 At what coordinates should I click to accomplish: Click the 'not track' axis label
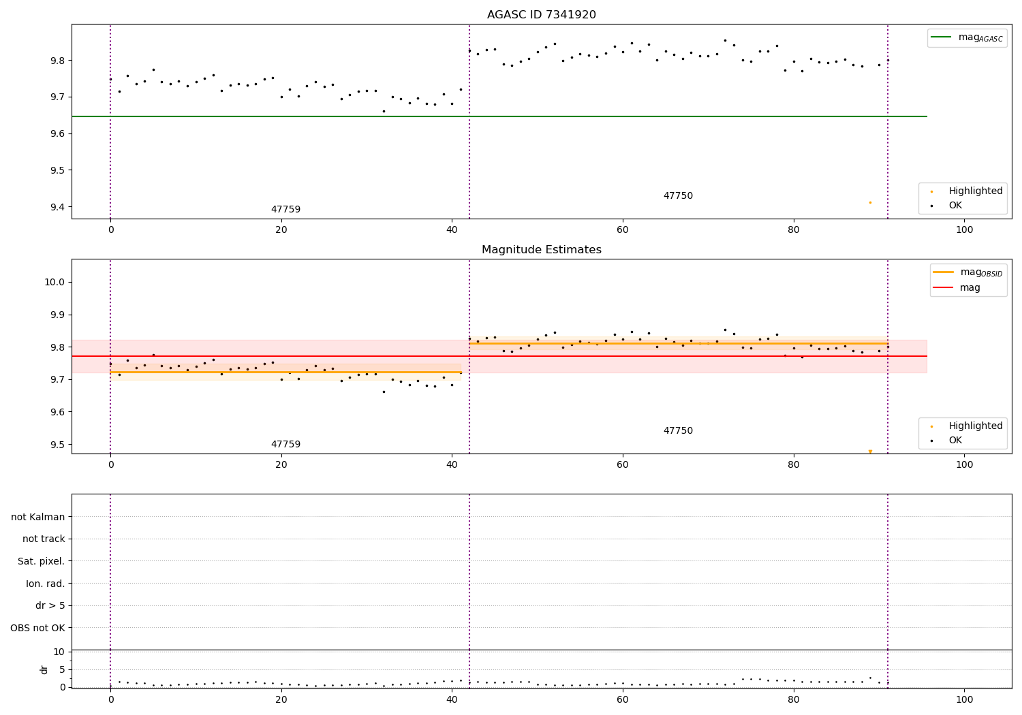pyautogui.click(x=44, y=539)
